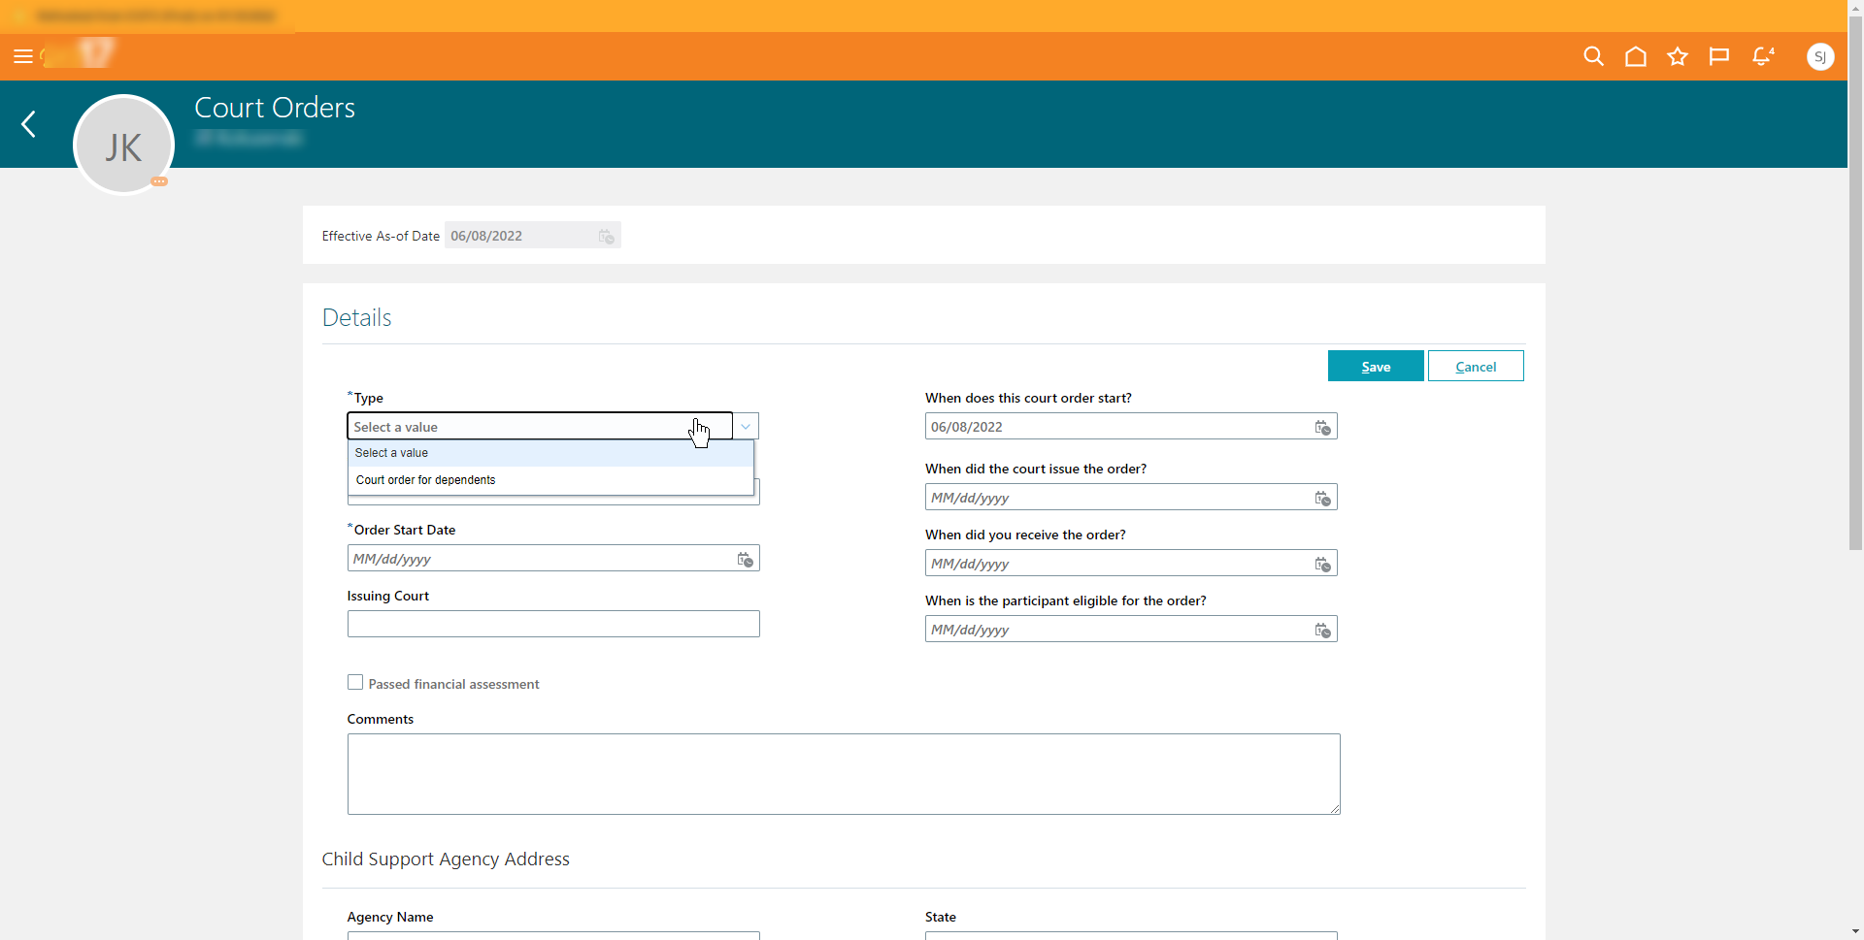
Task: Open the notifications bell icon
Action: pyautogui.click(x=1761, y=56)
